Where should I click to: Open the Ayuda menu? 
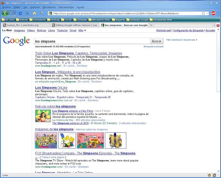(x=80, y=7)
